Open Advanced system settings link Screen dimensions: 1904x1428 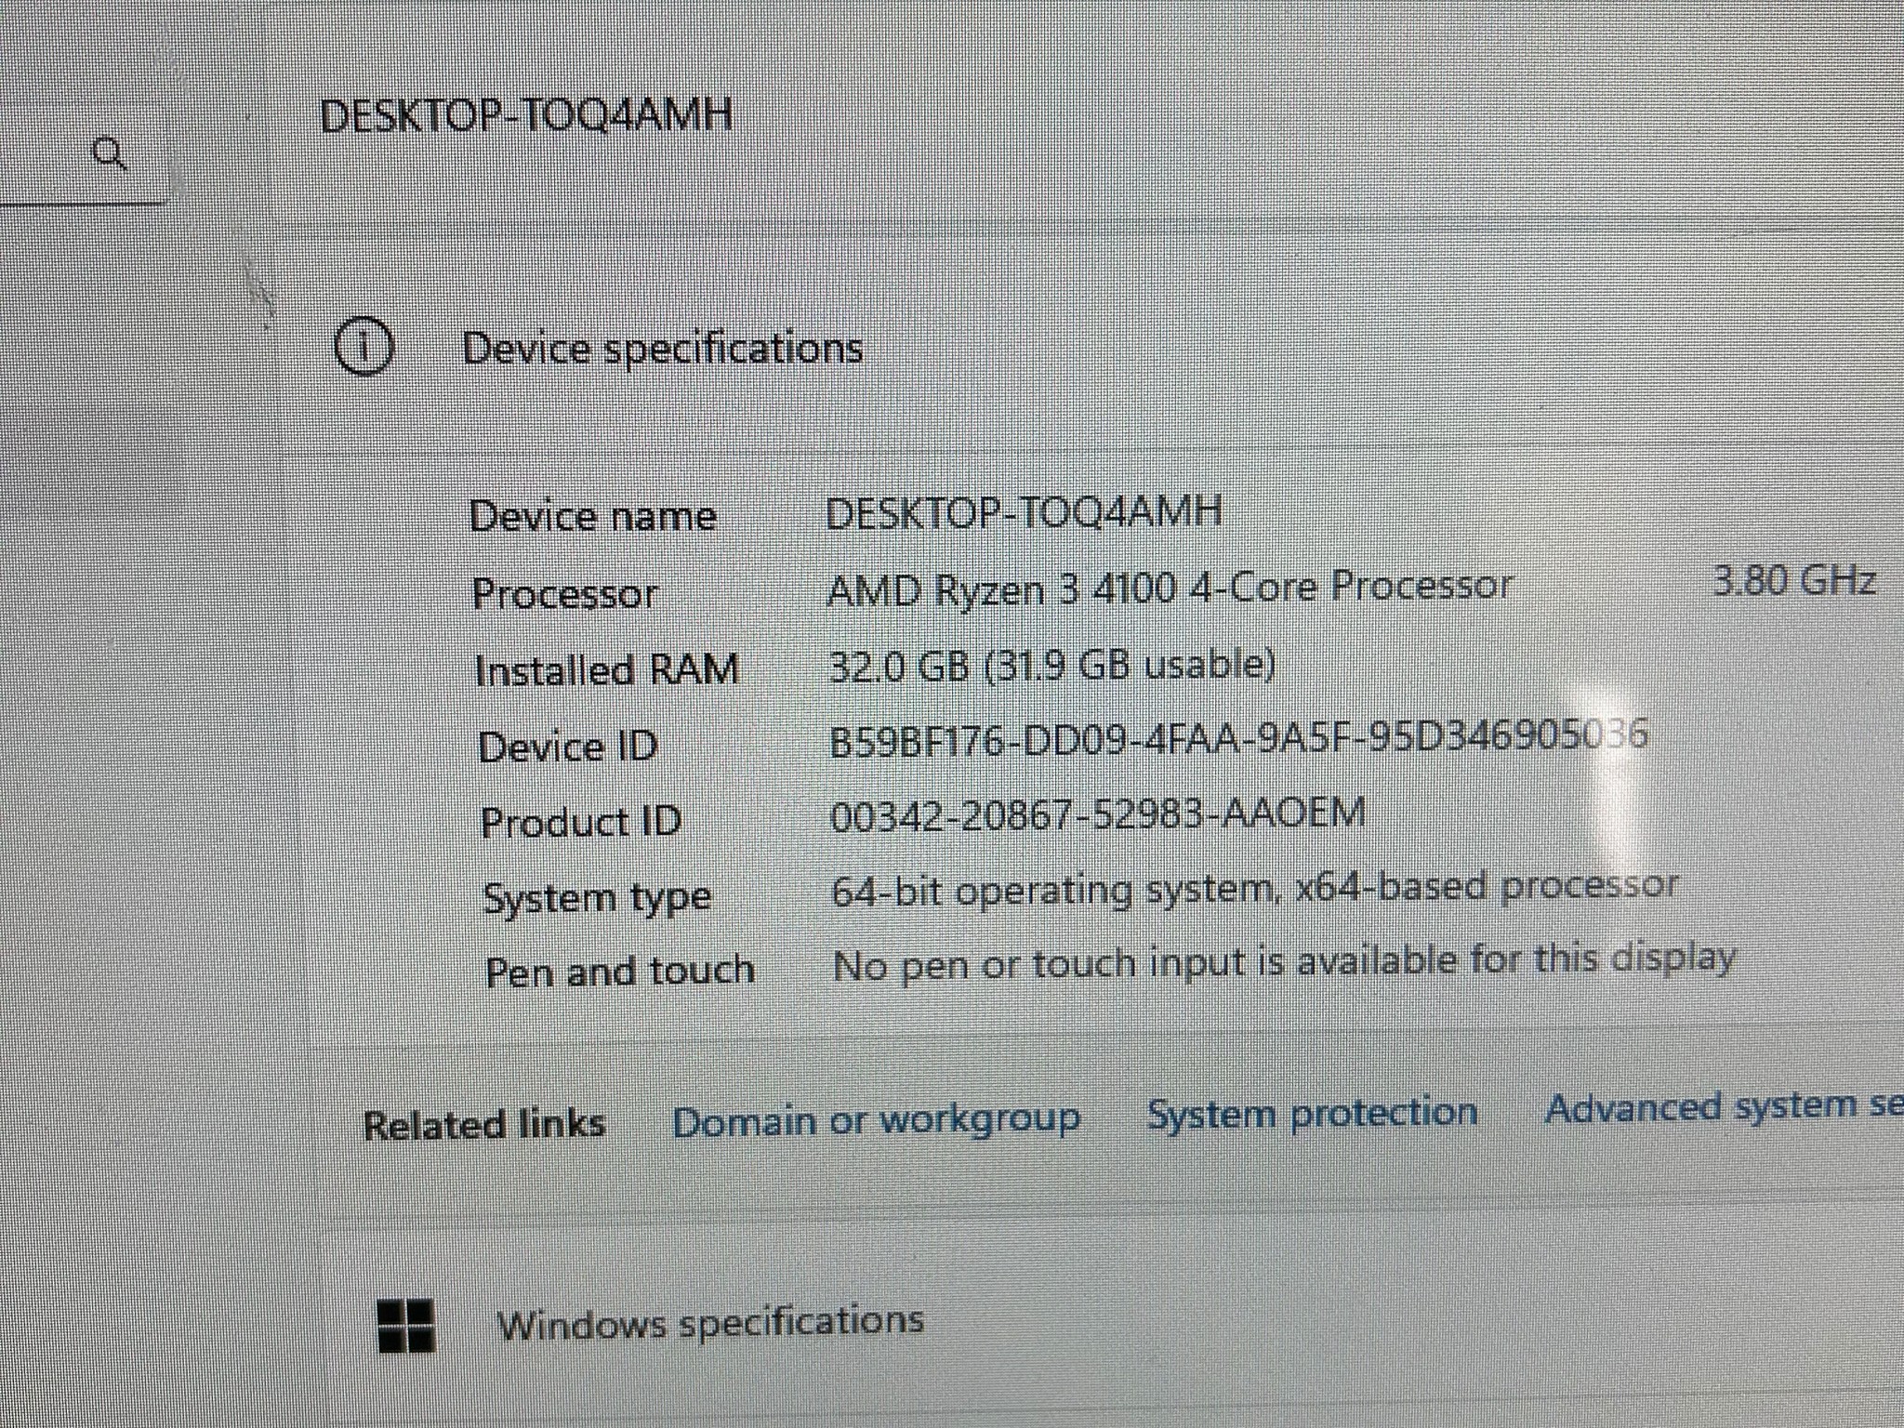pos(1725,1106)
